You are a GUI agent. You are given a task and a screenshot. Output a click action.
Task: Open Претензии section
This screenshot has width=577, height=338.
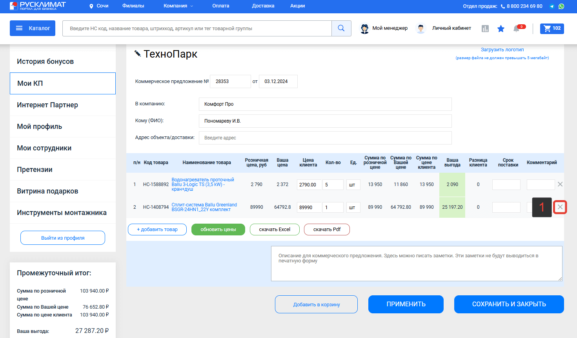[x=63, y=170]
